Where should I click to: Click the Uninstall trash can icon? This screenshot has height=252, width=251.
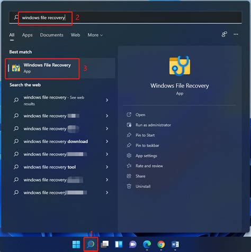coord(129,186)
